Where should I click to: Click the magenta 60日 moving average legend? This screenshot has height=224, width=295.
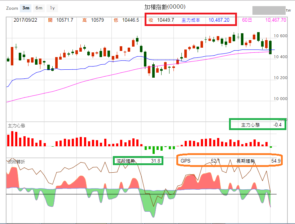click(247, 20)
